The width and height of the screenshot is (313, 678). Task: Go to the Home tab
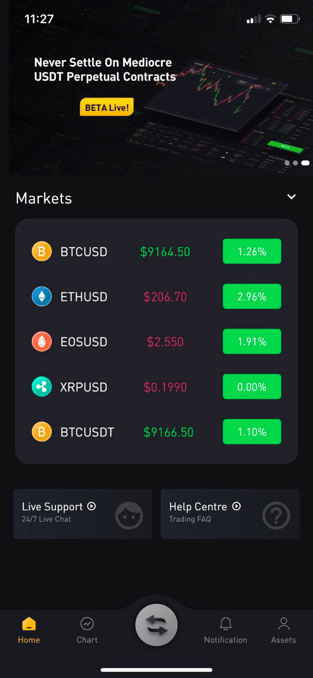tap(29, 630)
